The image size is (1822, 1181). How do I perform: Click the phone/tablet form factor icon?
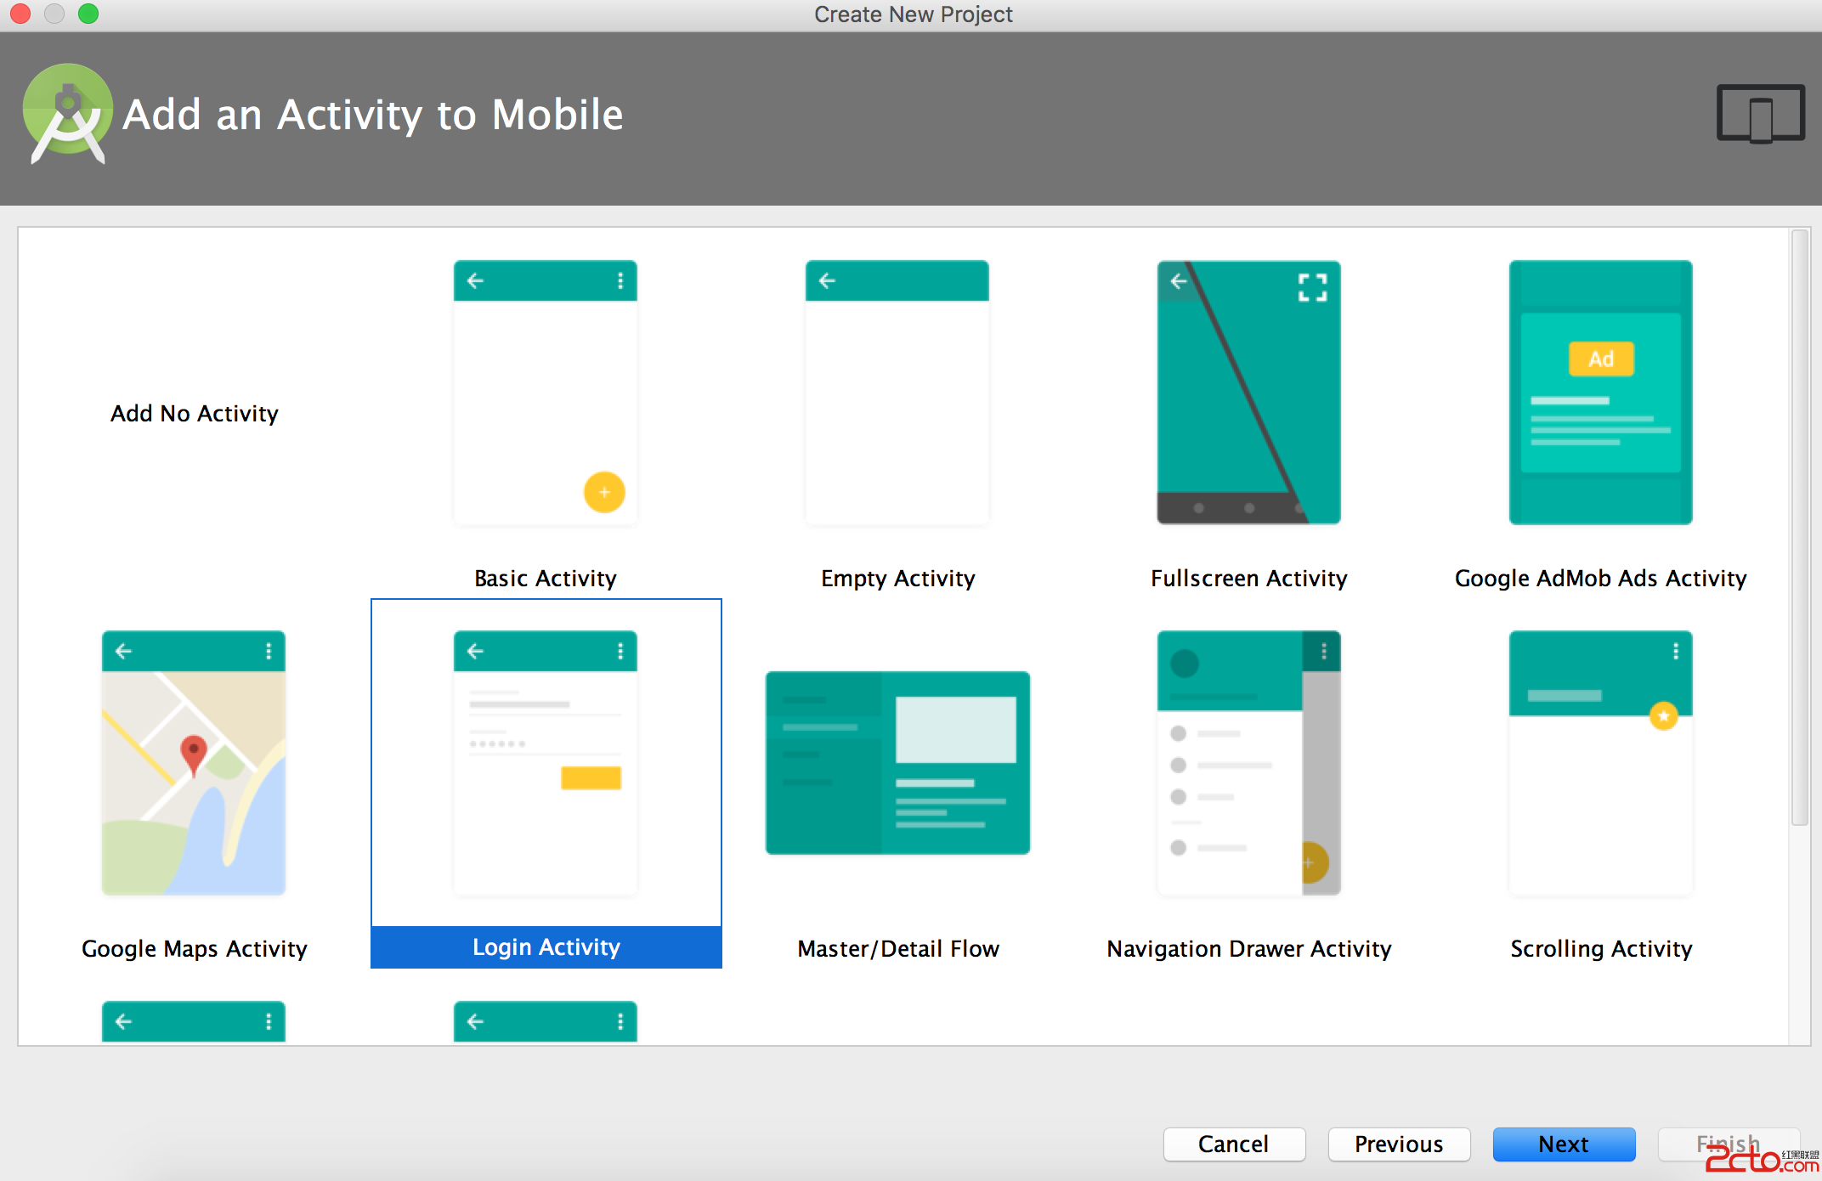pos(1760,114)
